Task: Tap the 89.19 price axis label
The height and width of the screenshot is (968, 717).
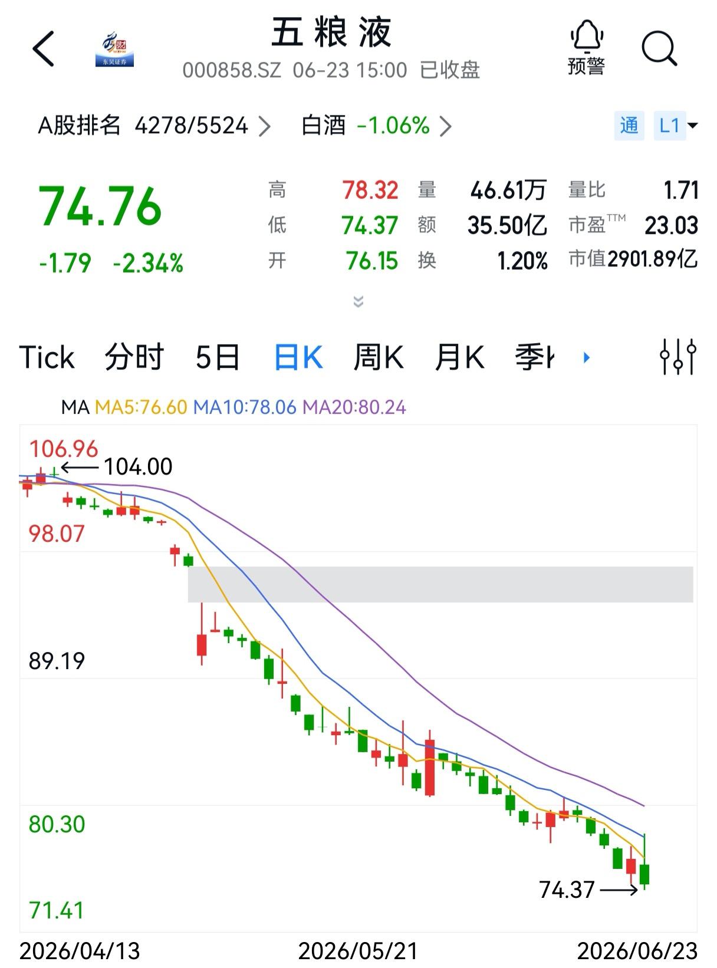Action: tap(57, 661)
